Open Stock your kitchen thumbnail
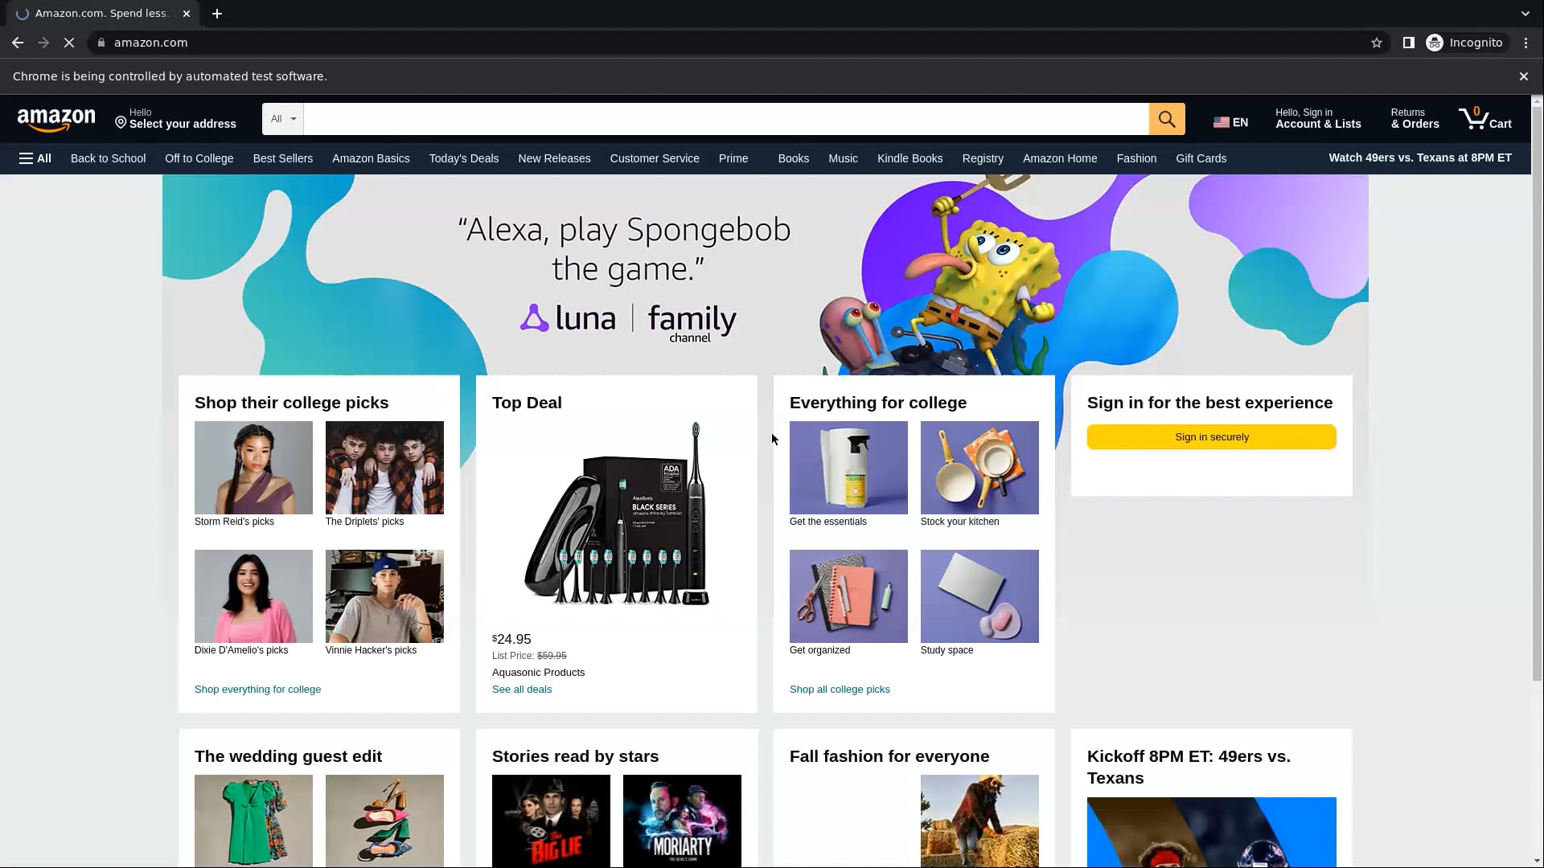 [x=979, y=468]
